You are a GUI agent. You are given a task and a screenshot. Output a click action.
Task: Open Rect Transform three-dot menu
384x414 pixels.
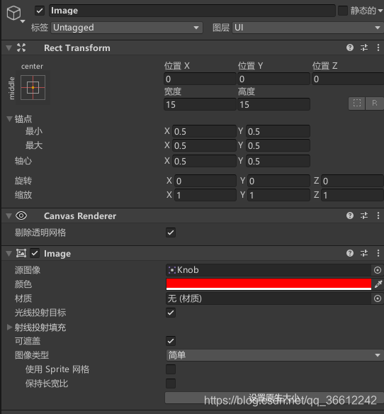pyautogui.click(x=378, y=47)
